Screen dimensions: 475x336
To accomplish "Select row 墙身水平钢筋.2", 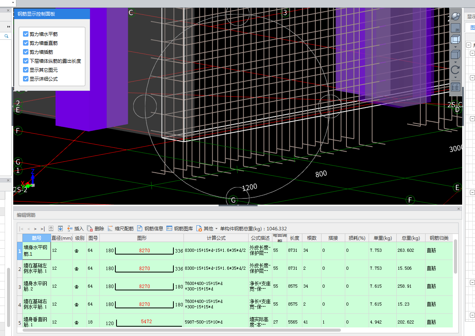I will [37, 286].
